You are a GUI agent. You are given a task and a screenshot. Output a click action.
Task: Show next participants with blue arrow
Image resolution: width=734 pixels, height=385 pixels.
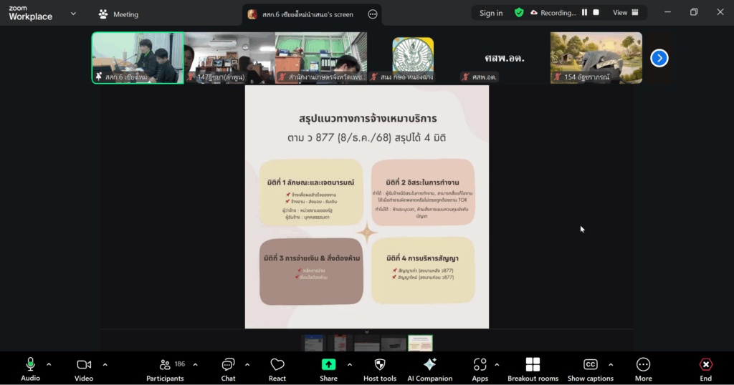pos(659,58)
